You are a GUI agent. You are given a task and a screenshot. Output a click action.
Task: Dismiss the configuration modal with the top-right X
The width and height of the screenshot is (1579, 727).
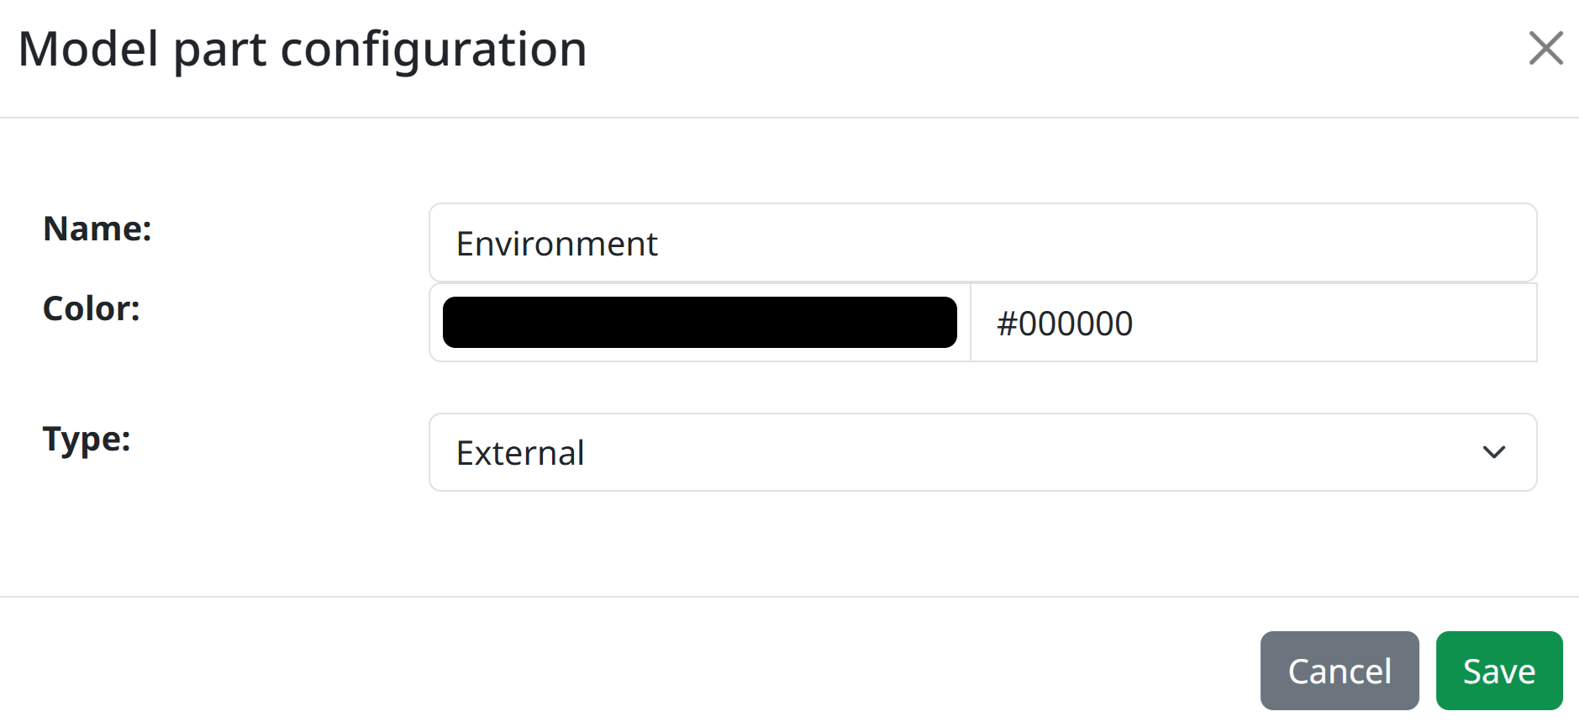coord(1545,48)
